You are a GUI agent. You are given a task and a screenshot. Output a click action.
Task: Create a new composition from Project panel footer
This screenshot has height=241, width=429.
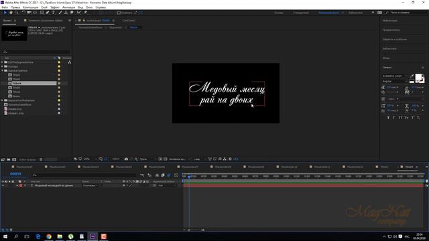14,159
